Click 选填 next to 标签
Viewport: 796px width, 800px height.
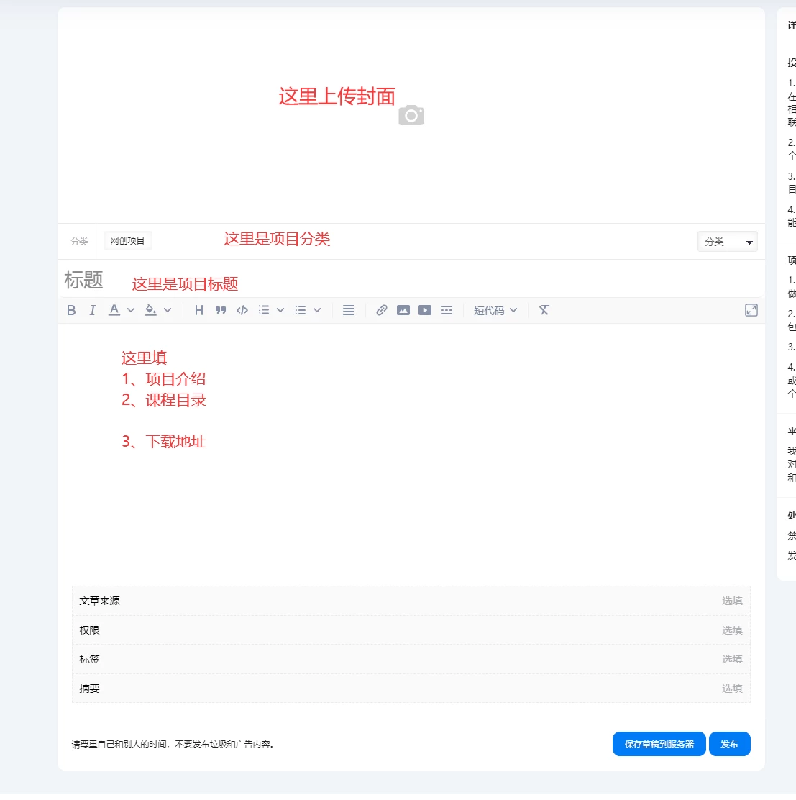[x=732, y=658]
